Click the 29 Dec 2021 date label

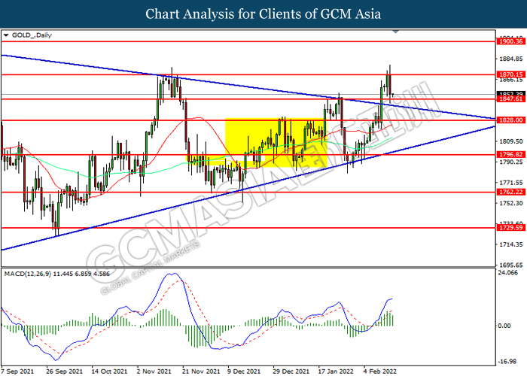(291, 371)
